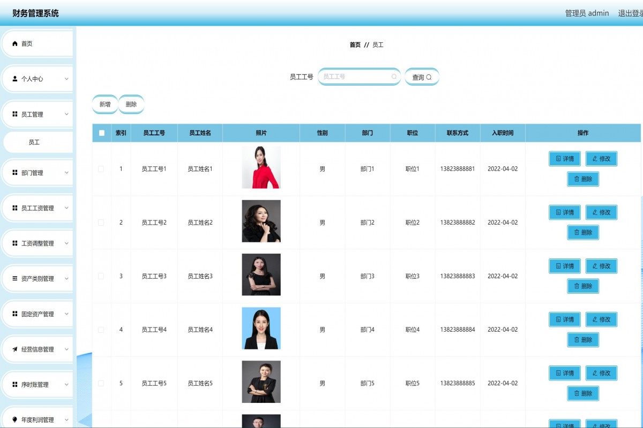Image resolution: width=643 pixels, height=428 pixels.
Task: Click the lightbulb icon beside 年度利润管理
Action: pyautogui.click(x=15, y=420)
